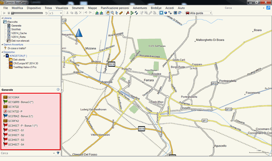Click the Receive from device icon
The width and height of the screenshot is (272, 161).
[101, 13]
